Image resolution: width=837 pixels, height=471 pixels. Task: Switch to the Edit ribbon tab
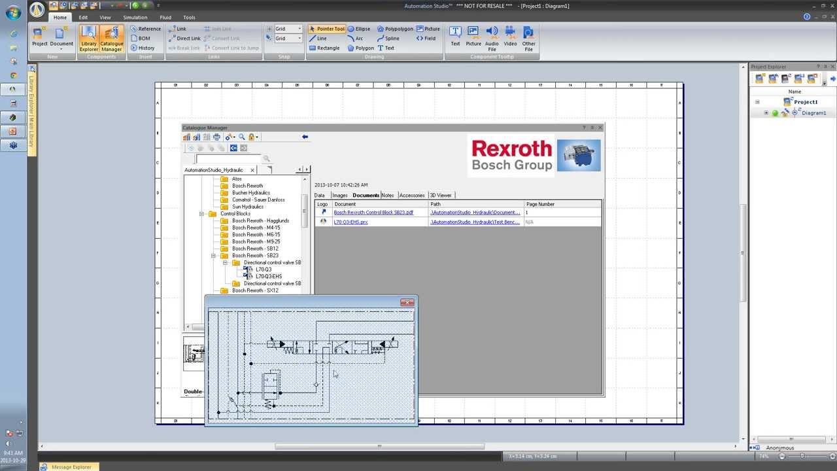(x=83, y=18)
